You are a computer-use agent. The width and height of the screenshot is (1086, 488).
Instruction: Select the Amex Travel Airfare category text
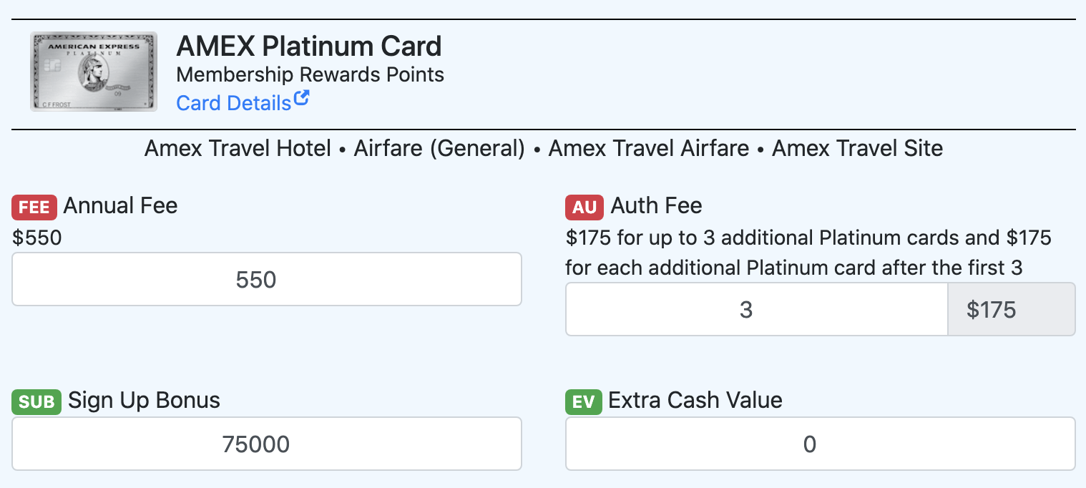[x=649, y=149]
